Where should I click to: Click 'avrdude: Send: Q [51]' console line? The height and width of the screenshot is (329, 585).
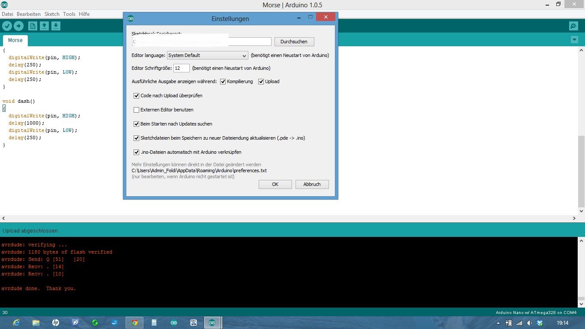[43, 260]
